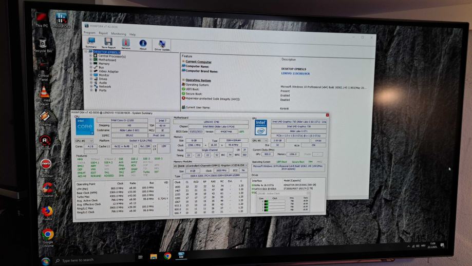Open the Nero Launcher desktop icon
Viewport: 472px width, 266px height.
46,168
